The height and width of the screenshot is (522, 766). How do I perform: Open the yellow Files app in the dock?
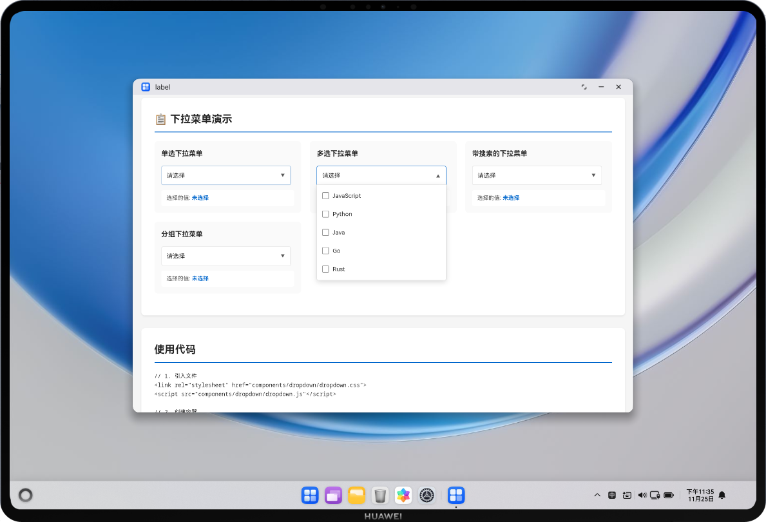(356, 495)
